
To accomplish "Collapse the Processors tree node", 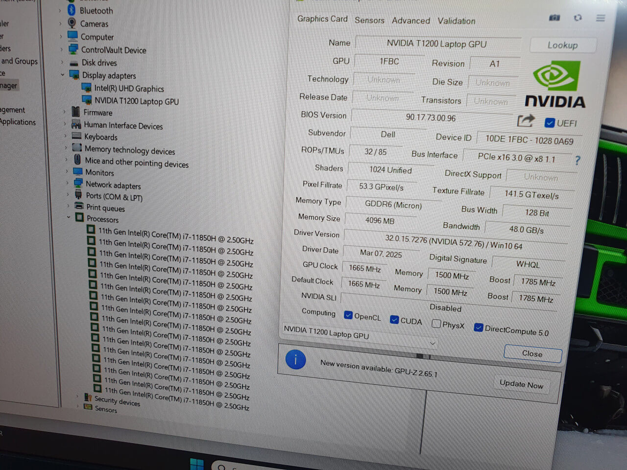I will click(69, 217).
